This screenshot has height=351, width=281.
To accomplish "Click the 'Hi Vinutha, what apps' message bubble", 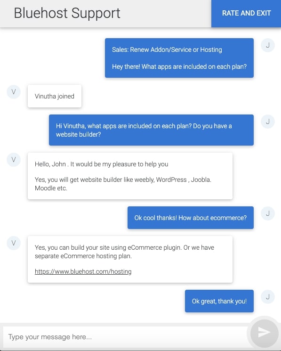I will [x=152, y=130].
